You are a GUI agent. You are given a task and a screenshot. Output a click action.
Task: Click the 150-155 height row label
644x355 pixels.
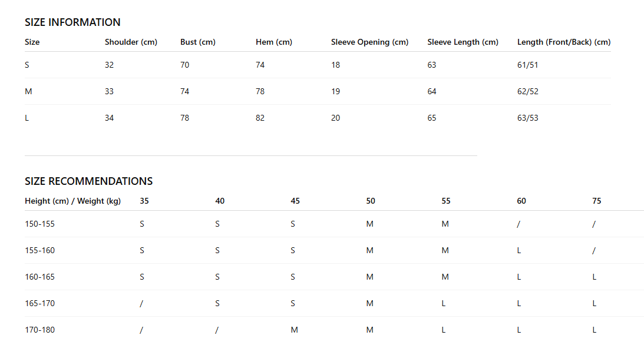pos(40,224)
